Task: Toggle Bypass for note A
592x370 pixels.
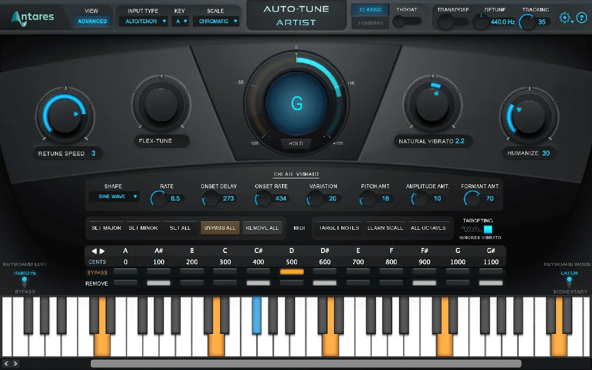Action: coord(125,271)
